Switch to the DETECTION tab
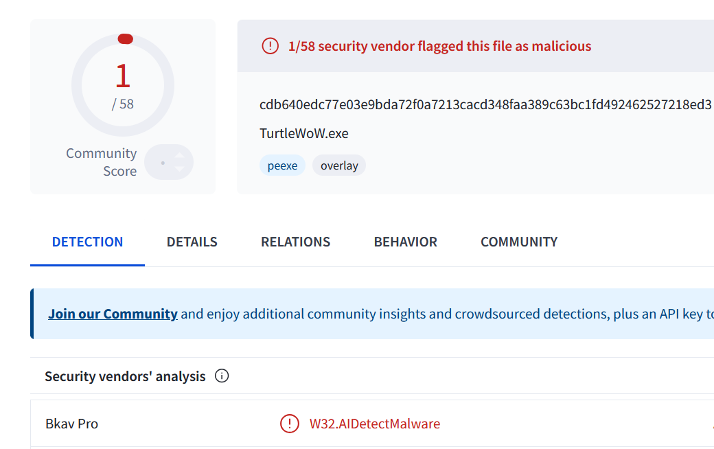Image resolution: width=714 pixels, height=449 pixels. point(87,242)
